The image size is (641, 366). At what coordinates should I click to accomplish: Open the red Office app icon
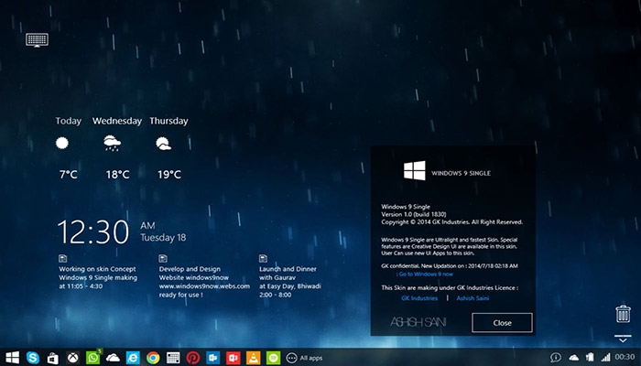233,359
